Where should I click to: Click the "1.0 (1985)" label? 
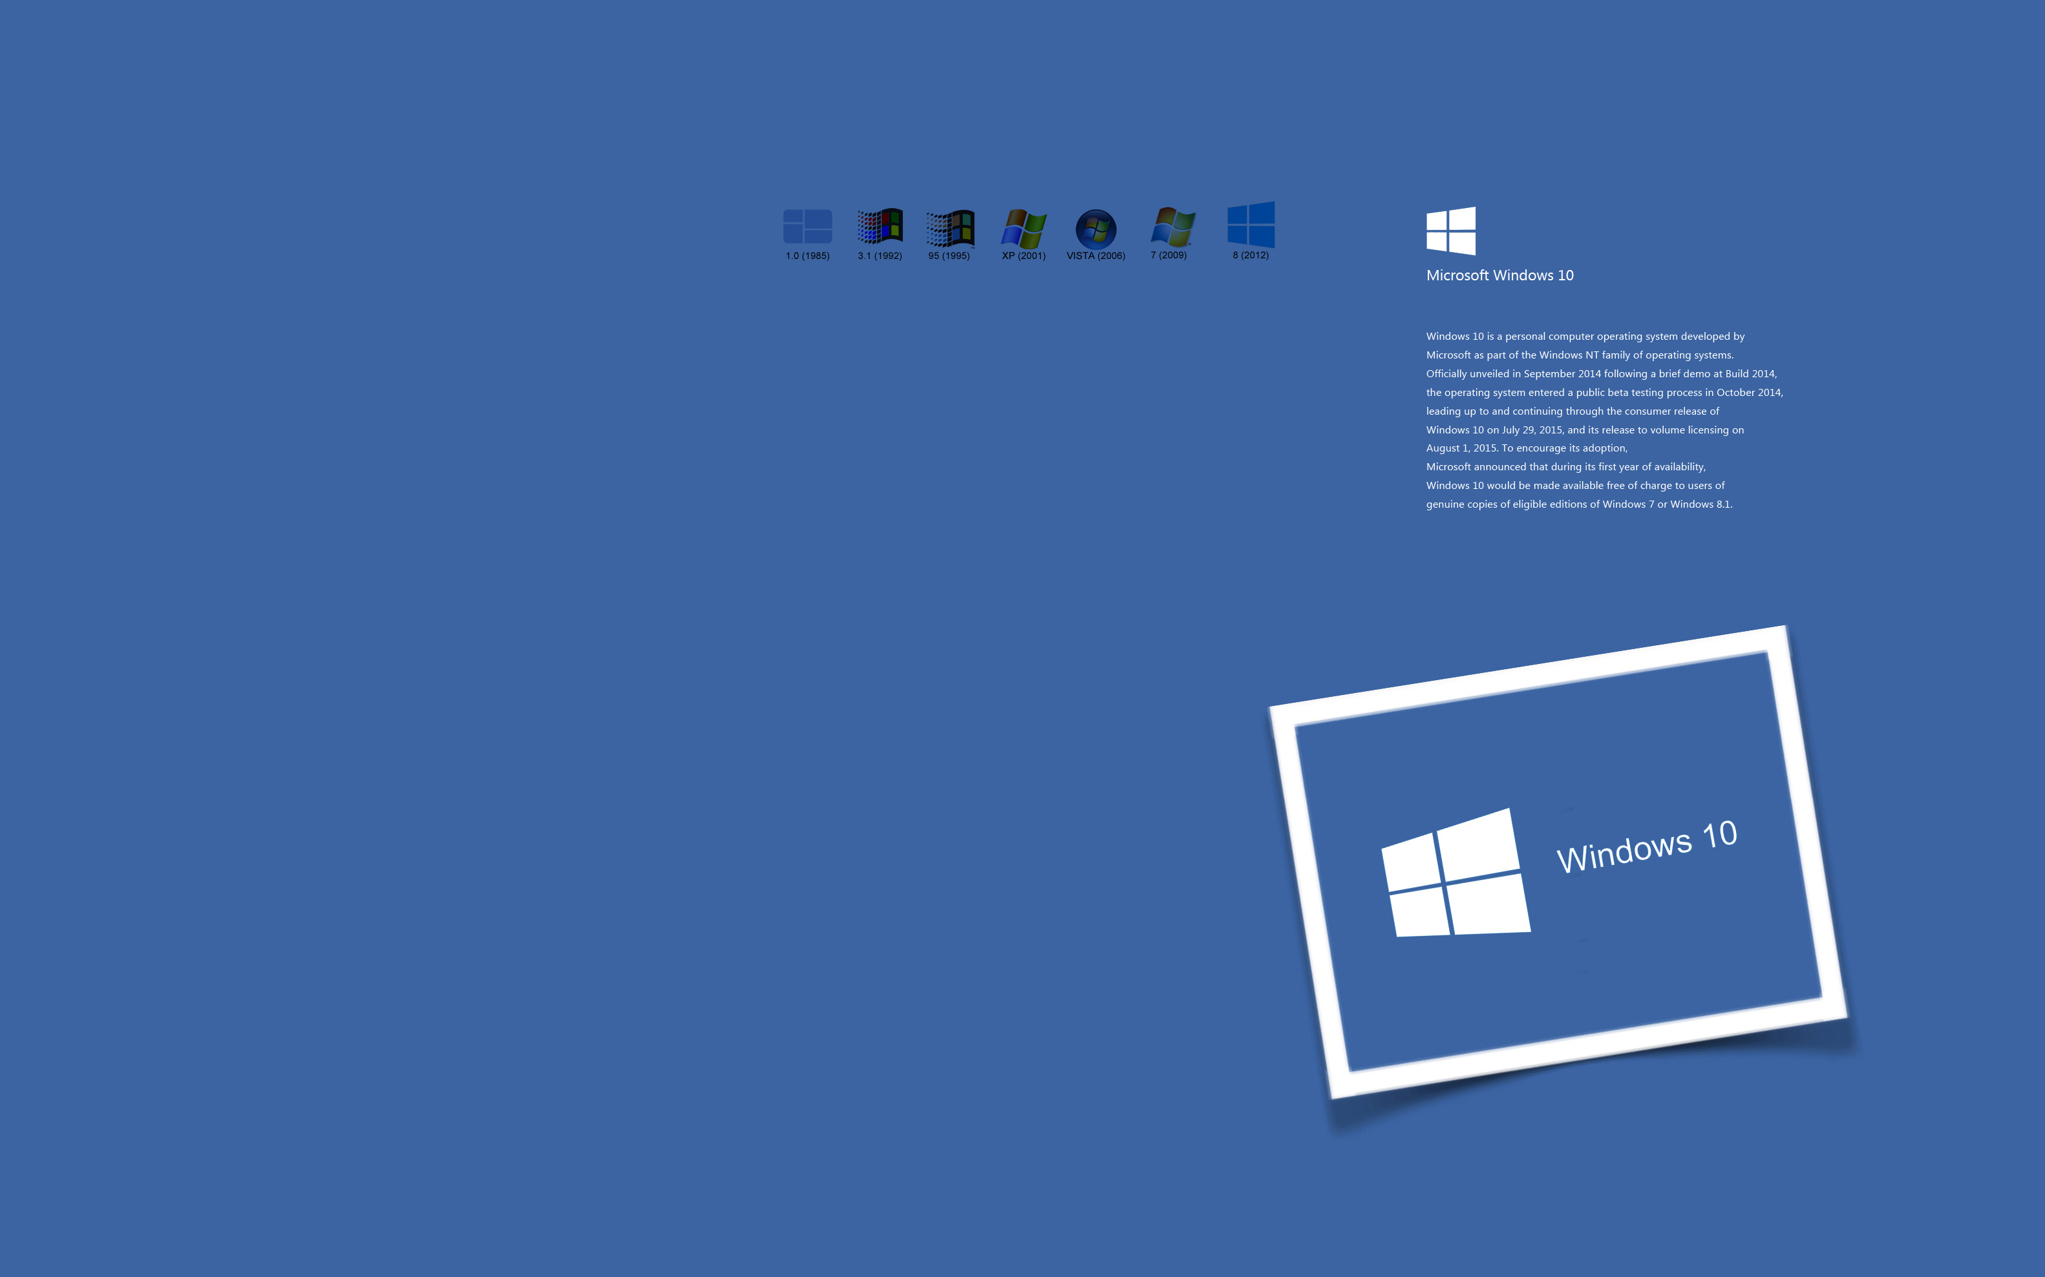pyautogui.click(x=807, y=256)
